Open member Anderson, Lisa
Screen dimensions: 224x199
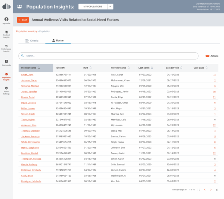(x=29, y=125)
